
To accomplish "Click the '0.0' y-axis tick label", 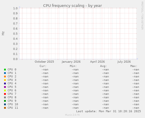I will coord(15,59).
